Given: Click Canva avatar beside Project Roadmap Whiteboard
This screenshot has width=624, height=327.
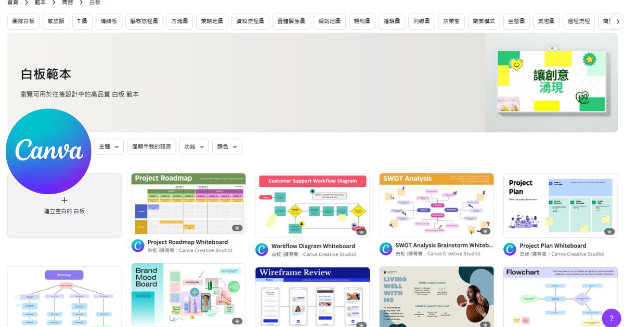Looking at the screenshot, I should click(x=138, y=246).
